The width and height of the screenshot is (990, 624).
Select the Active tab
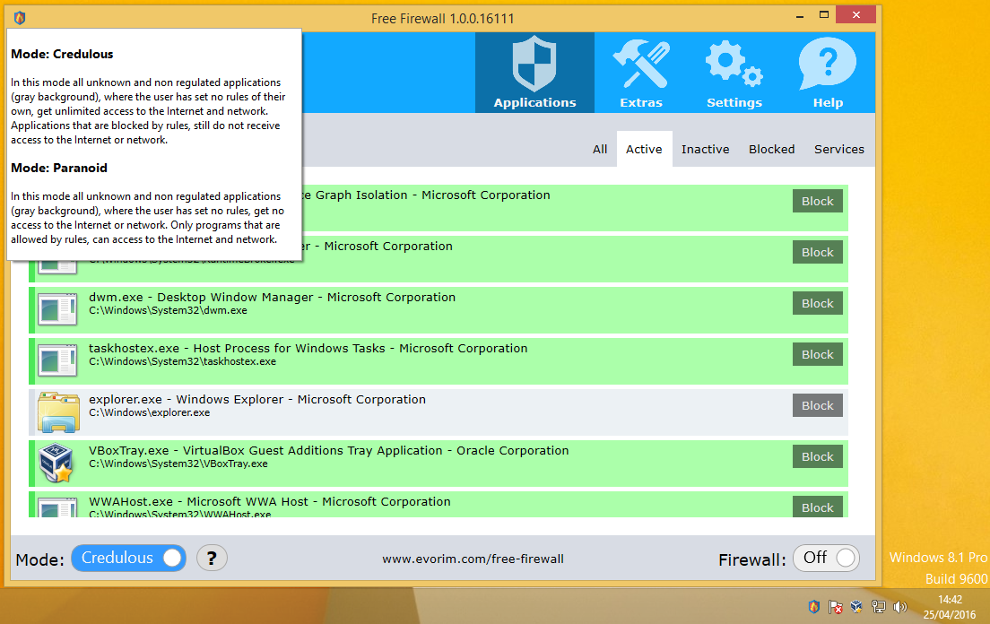point(644,149)
